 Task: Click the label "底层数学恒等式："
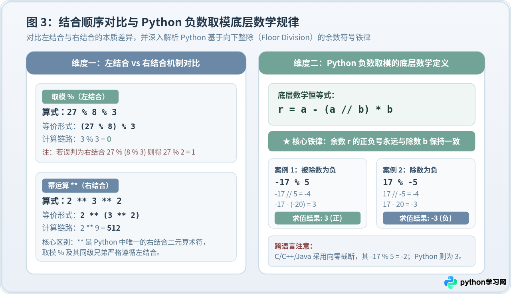(306, 95)
